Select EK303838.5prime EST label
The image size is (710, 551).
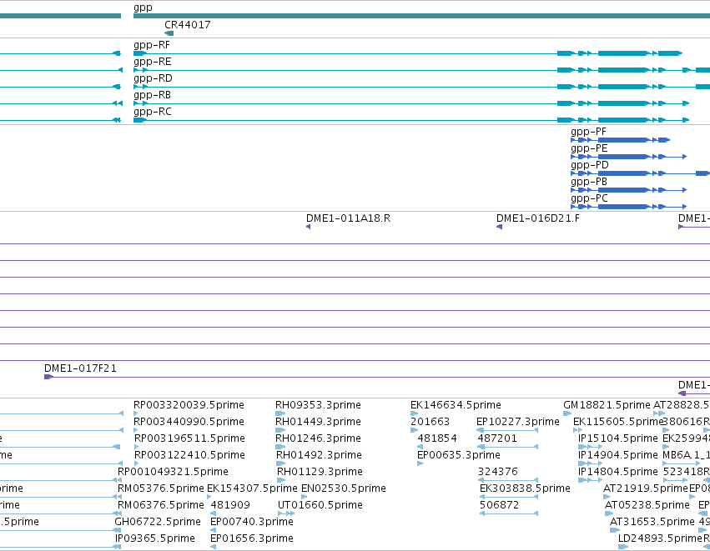(525, 488)
